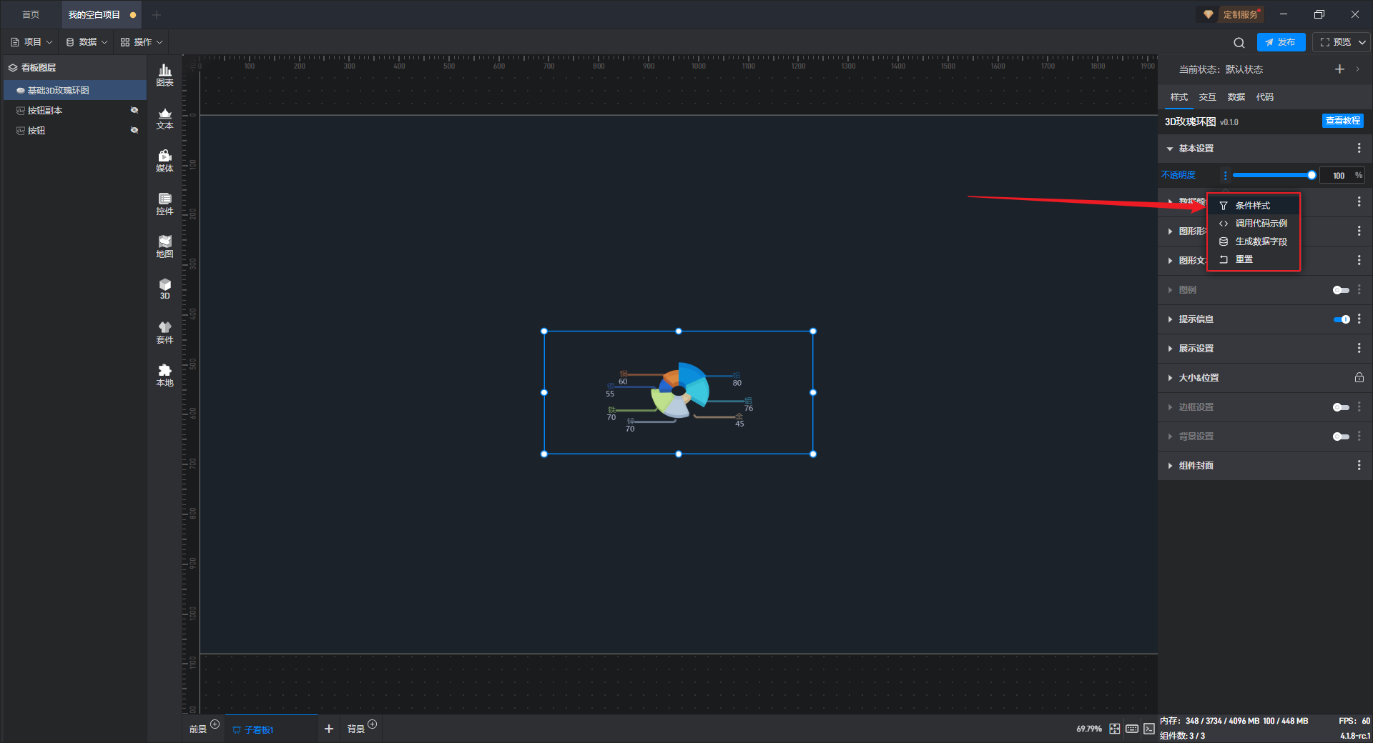The width and height of the screenshot is (1373, 743).
Task: Click the 发布 publish button
Action: tap(1281, 42)
